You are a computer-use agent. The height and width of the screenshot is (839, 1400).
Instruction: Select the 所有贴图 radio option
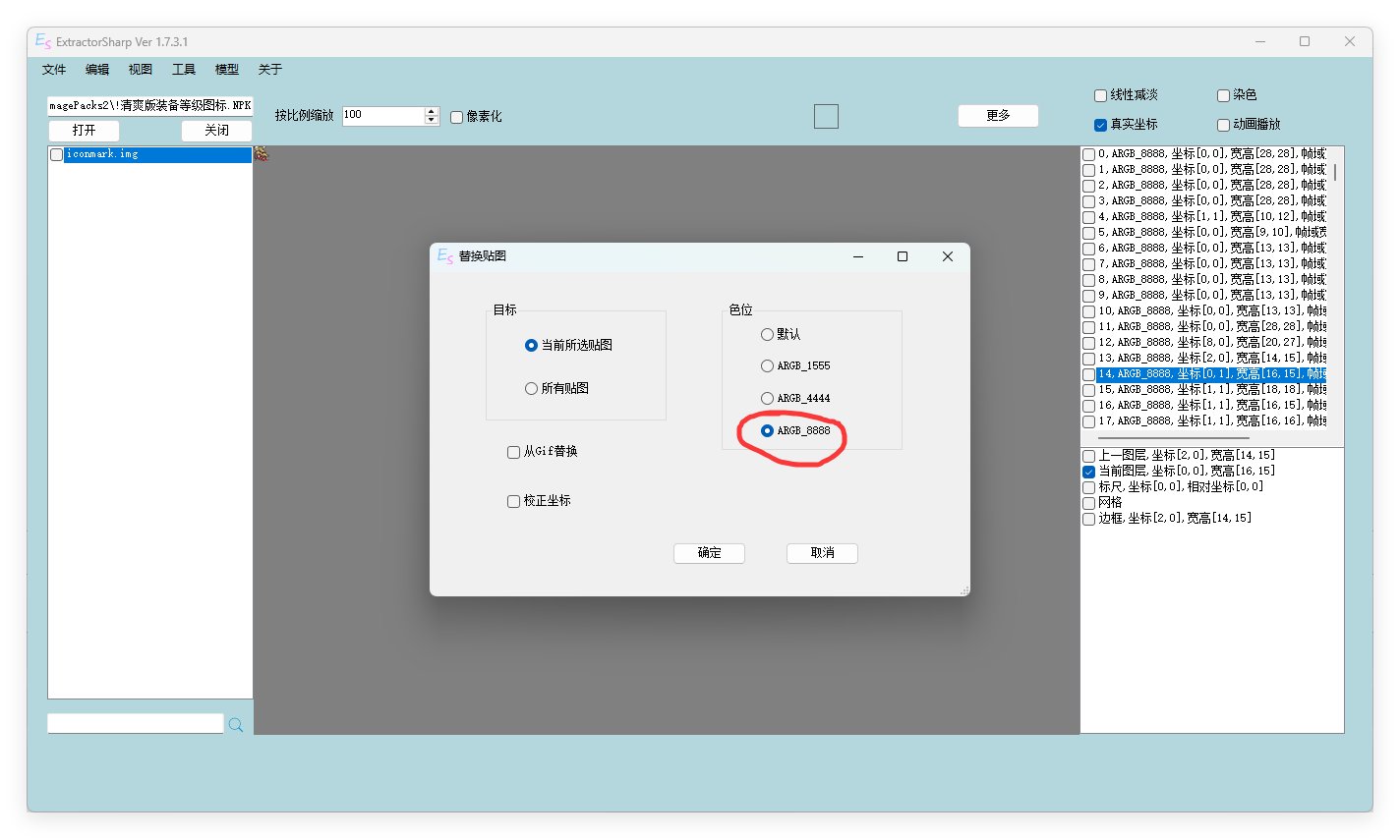[532, 389]
